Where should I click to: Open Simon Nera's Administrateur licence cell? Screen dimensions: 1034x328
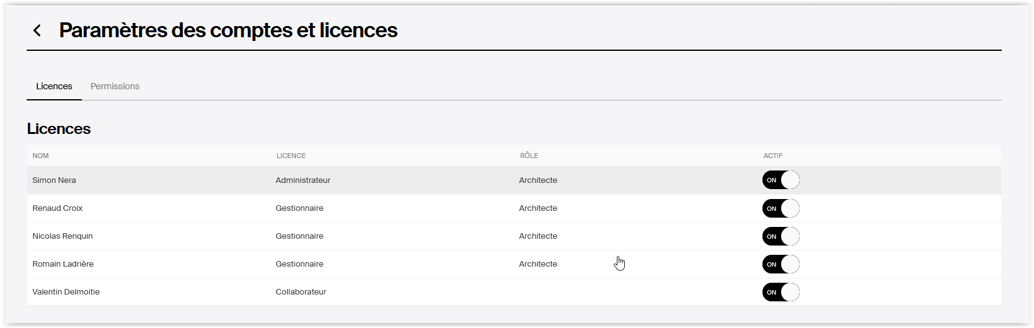(x=303, y=180)
